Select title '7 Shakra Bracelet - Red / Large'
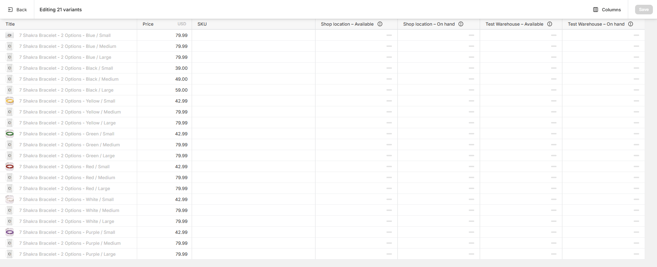Screen dimensions: 657x267 point(64,188)
